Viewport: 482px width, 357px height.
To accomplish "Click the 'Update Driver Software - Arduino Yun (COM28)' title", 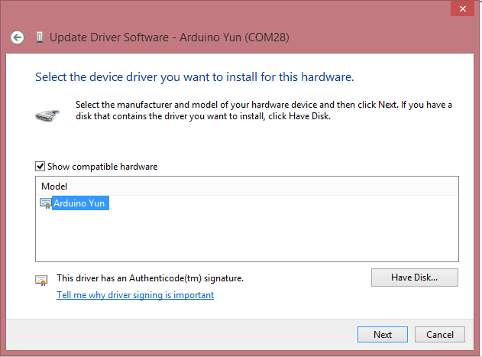I will tap(169, 37).
